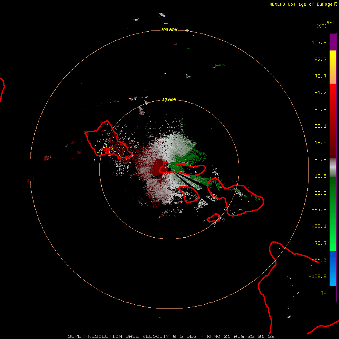Click the 92.3 legend value
Screen dimensions: 339x339
tap(321, 59)
